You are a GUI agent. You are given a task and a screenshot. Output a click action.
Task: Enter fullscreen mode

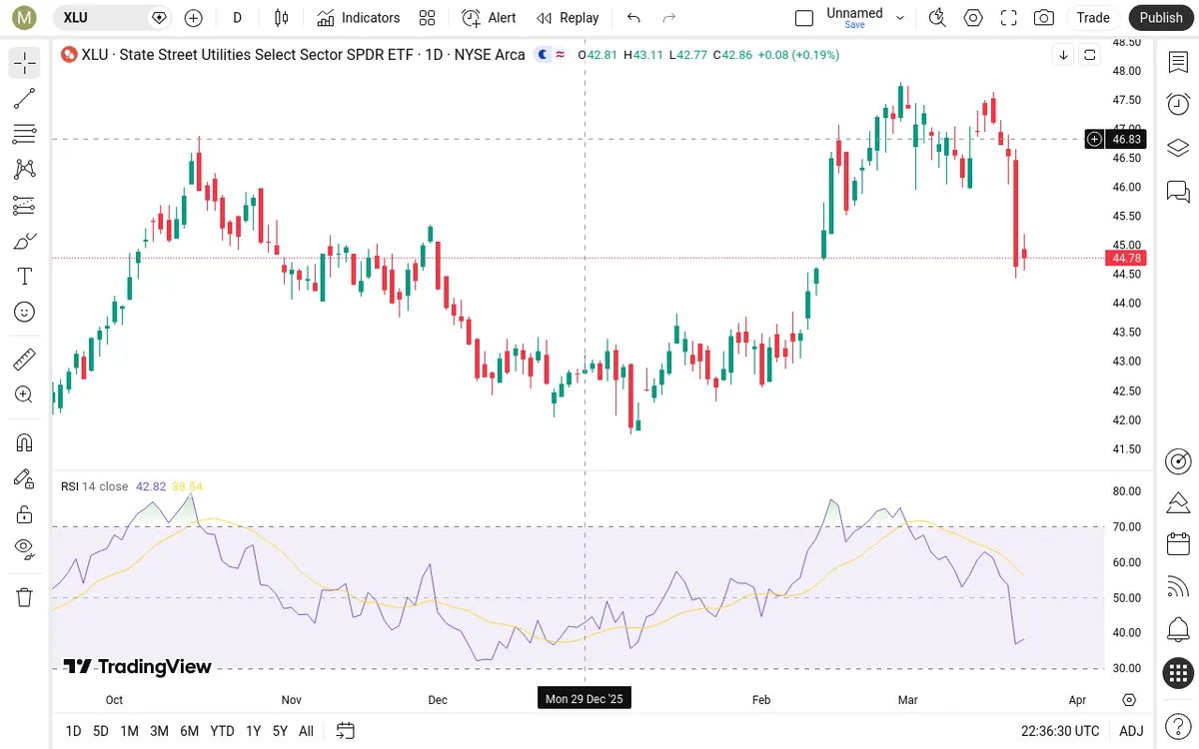click(1008, 18)
